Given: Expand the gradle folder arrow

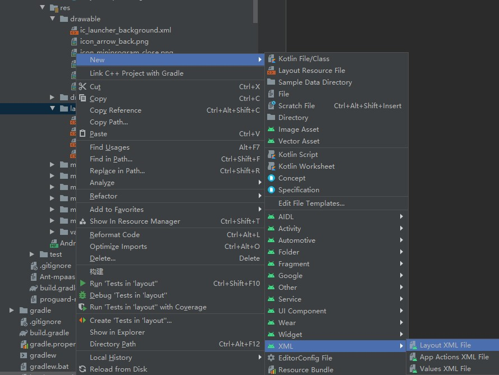Looking at the screenshot, I should coord(12,310).
